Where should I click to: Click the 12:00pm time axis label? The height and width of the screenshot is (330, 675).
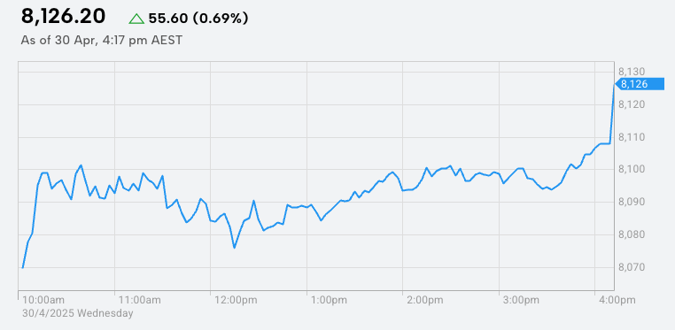236,300
